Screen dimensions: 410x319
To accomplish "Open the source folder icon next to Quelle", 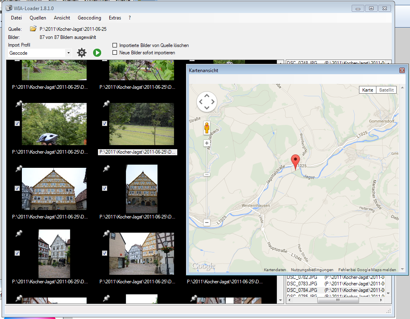I will click(33, 29).
